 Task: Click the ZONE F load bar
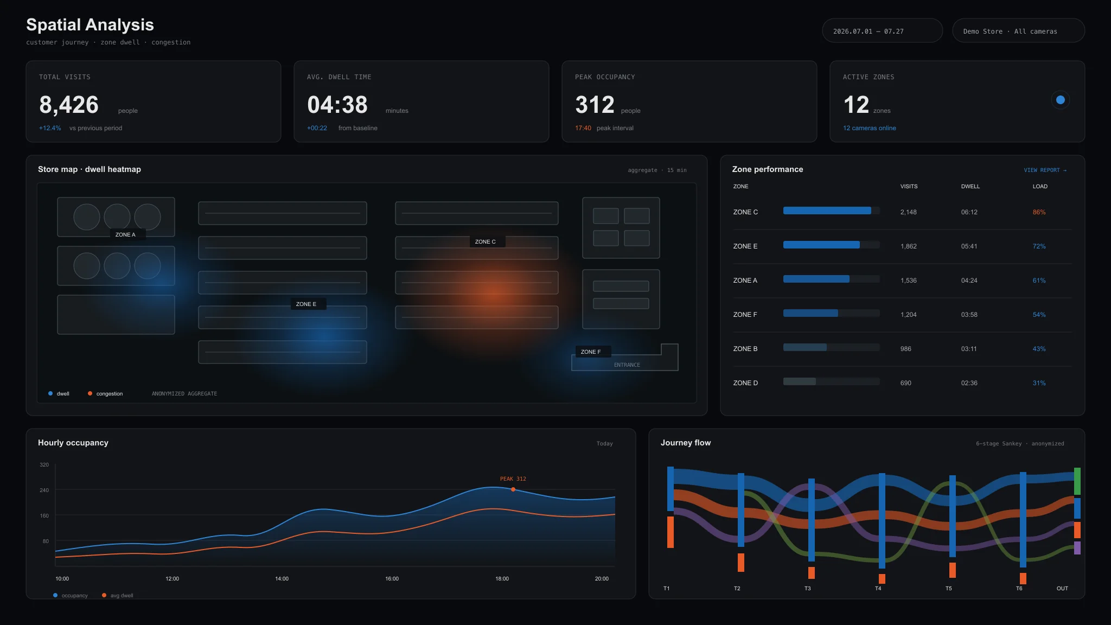[831, 313]
